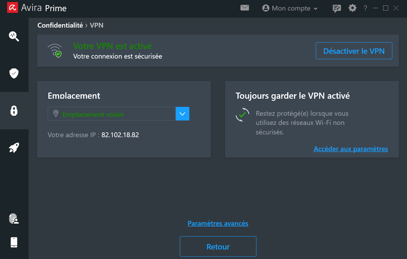The width and height of the screenshot is (407, 259).
Task: Open the mobile devices section
Action: click(x=14, y=242)
